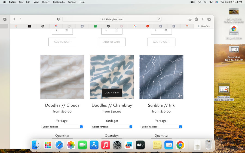245x153 pixels.
Task: Switch to the Pinterest tab
Action: pos(43,26)
